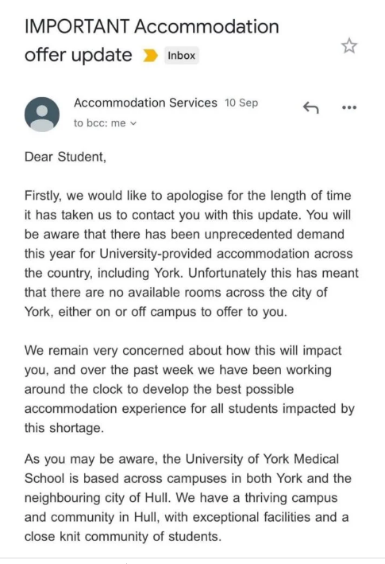Click the "Dear Student," greeting line
The height and width of the screenshot is (564, 385).
pos(65,158)
